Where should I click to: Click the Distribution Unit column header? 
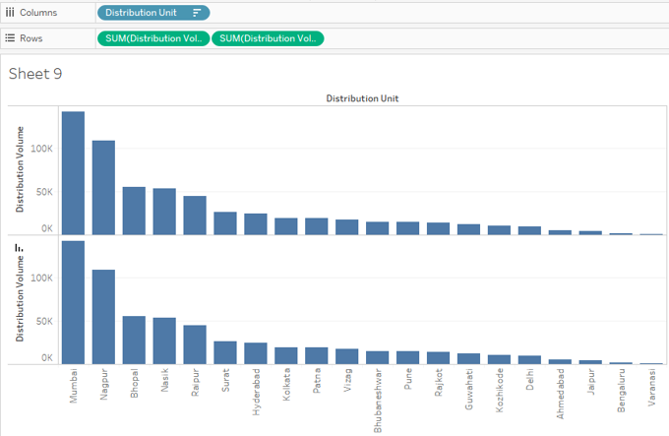(x=362, y=98)
